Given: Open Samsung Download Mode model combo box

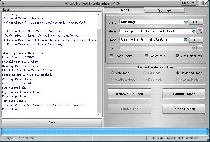Looking at the screenshot, I should (x=158, y=31).
